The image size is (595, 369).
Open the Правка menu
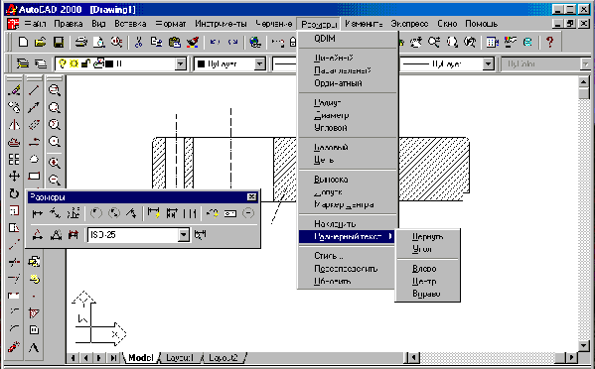69,24
